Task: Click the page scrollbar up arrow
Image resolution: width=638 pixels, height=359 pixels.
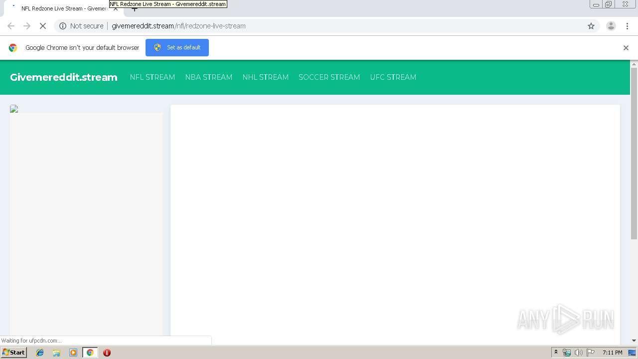Action: [x=634, y=64]
